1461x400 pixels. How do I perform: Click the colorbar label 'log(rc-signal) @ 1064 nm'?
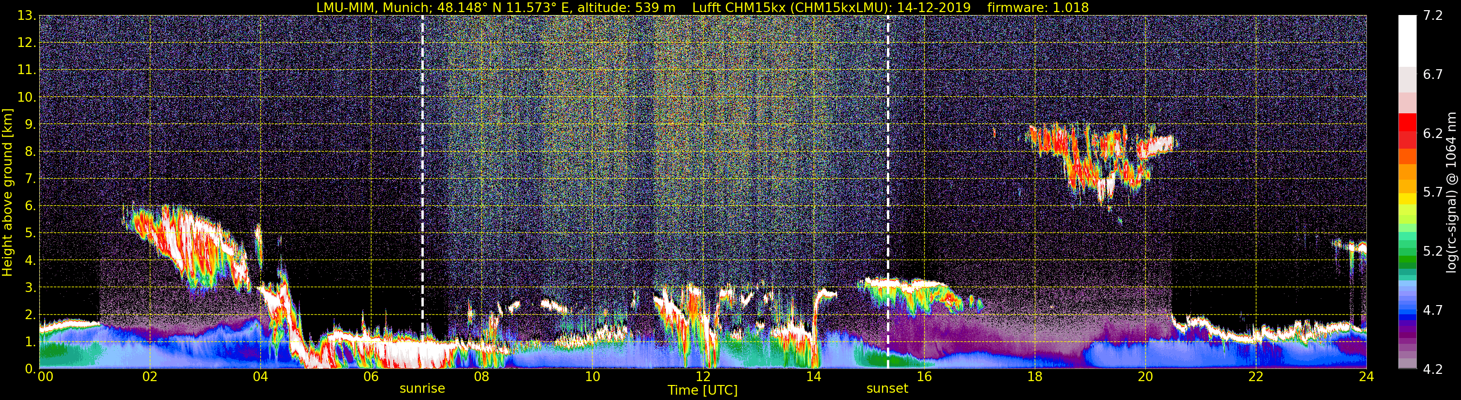pyautogui.click(x=1452, y=193)
